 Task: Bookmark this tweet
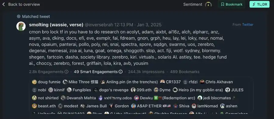click(x=232, y=4)
